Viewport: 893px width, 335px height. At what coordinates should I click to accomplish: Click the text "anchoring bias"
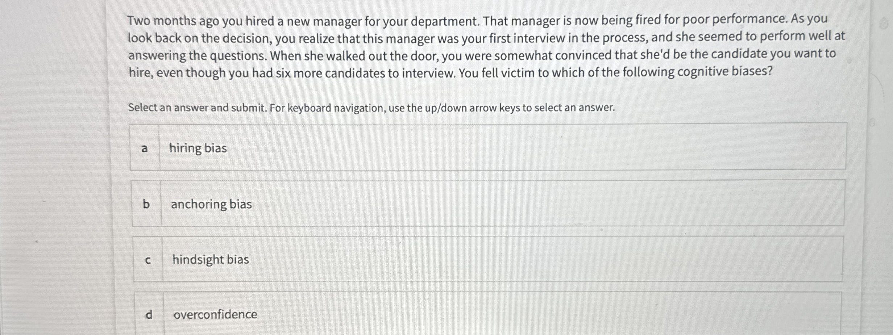click(211, 204)
